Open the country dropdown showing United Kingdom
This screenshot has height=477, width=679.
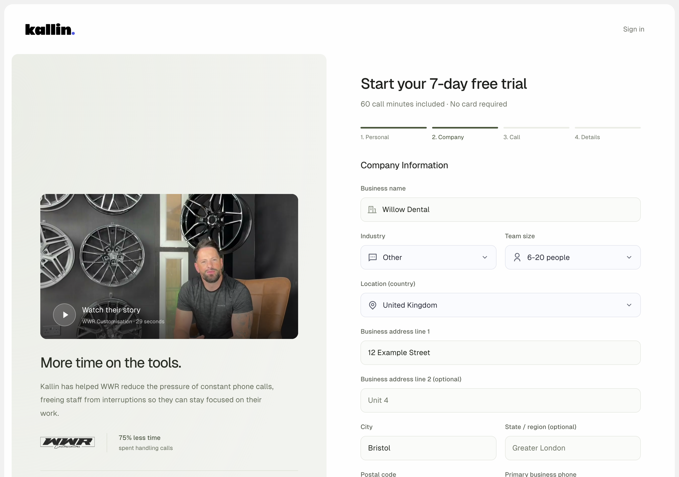point(500,305)
